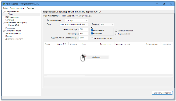Open the Поиск устройств menu
Viewport: 176px width, 101px height.
[x=17, y=8]
